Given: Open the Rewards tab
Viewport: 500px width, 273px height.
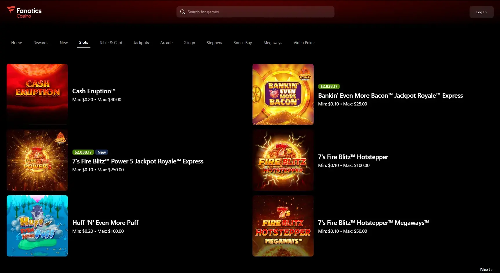Looking at the screenshot, I should pyautogui.click(x=41, y=43).
